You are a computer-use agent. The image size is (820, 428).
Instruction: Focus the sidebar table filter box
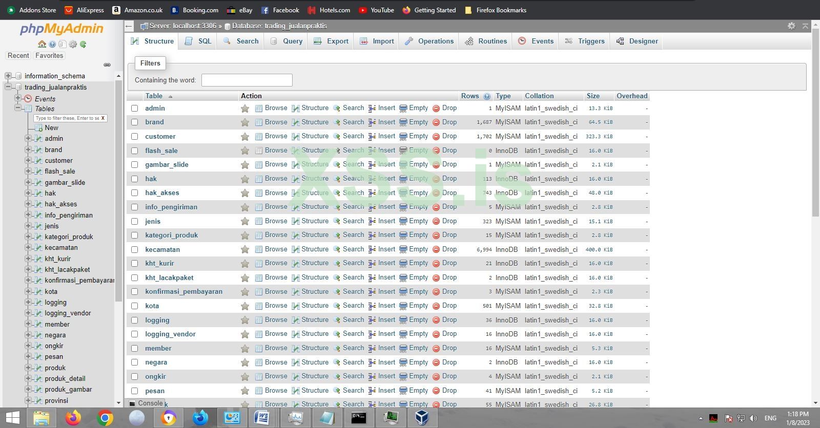[67, 118]
